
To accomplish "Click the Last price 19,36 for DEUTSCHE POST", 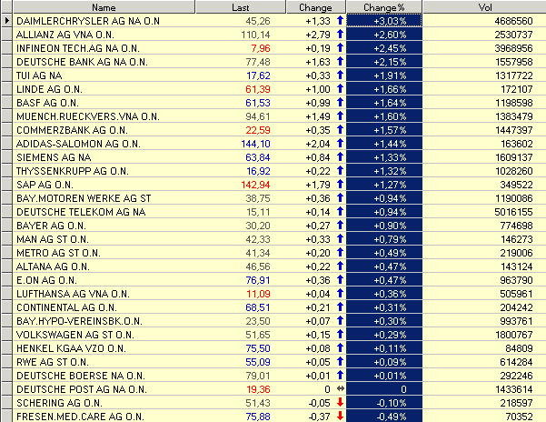I will point(258,389).
